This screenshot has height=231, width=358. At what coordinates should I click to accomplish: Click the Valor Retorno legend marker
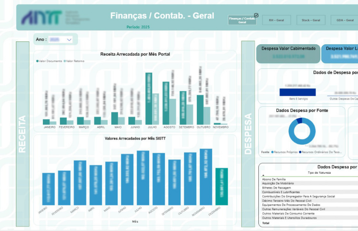point(65,61)
